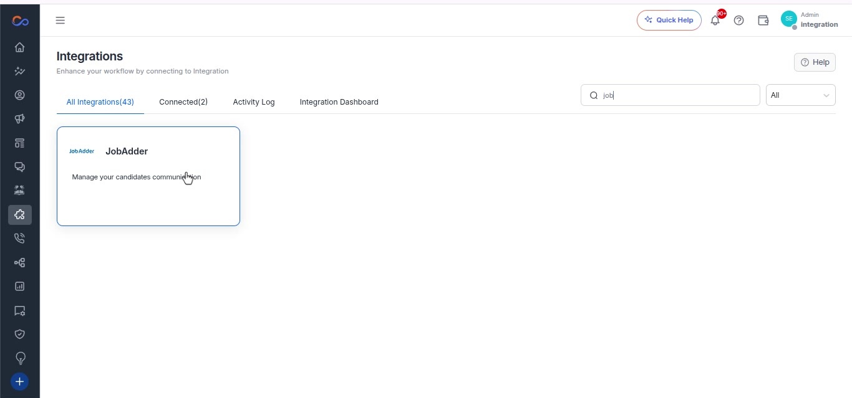Switch to the Connected(2) tab

[183, 102]
